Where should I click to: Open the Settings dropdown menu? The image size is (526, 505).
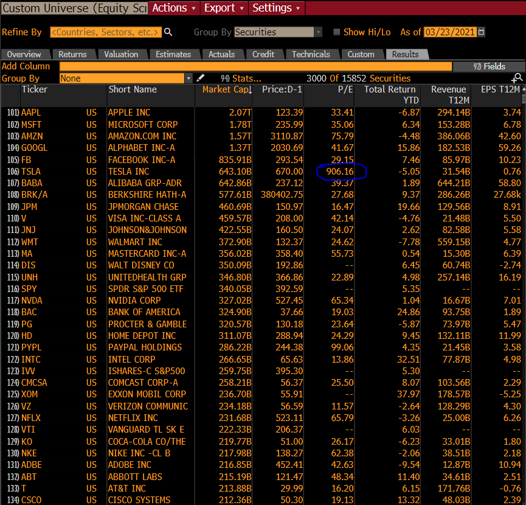pyautogui.click(x=277, y=8)
